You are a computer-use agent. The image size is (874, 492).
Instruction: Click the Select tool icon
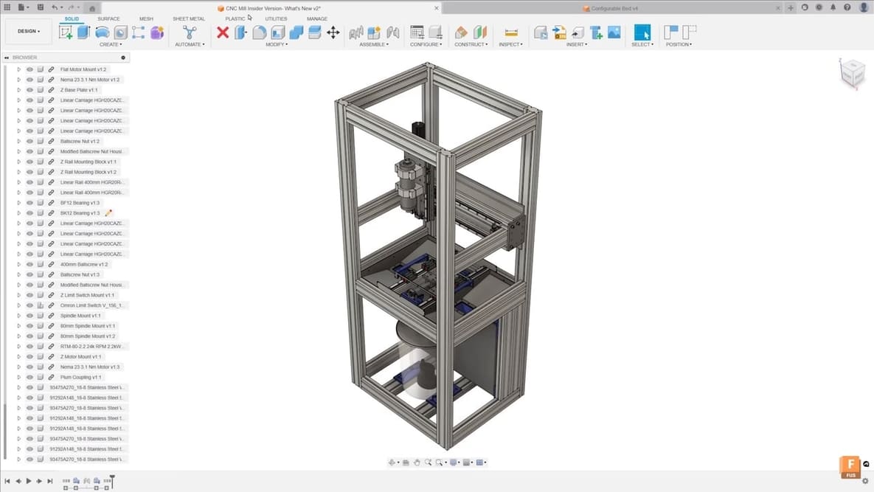coord(642,32)
